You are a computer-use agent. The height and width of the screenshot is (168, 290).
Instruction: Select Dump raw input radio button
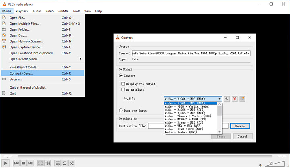click(121, 110)
